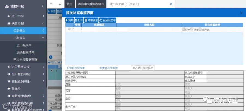Click the double left arrow tab scroller
Screen dimensions: 246x111
coord(60,4)
